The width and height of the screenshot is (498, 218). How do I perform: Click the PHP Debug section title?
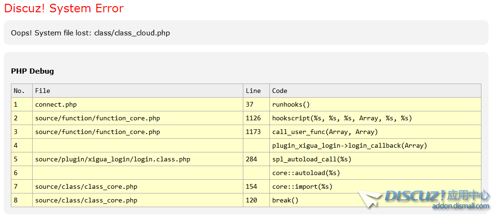point(32,71)
